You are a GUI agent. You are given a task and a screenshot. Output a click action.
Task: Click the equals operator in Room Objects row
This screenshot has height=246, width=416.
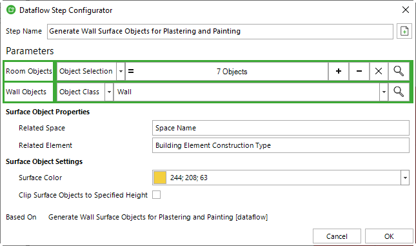(x=131, y=71)
